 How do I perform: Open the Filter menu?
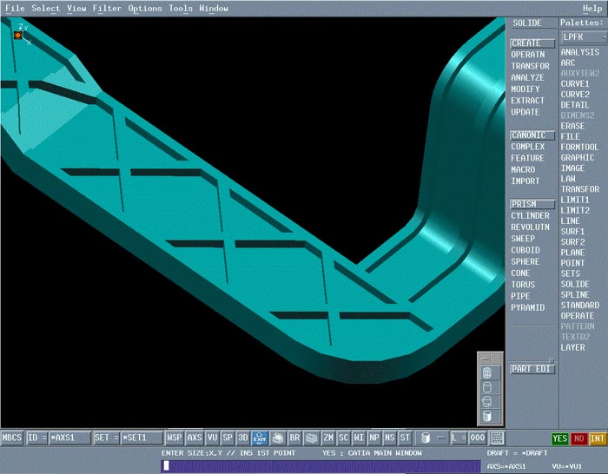point(107,9)
